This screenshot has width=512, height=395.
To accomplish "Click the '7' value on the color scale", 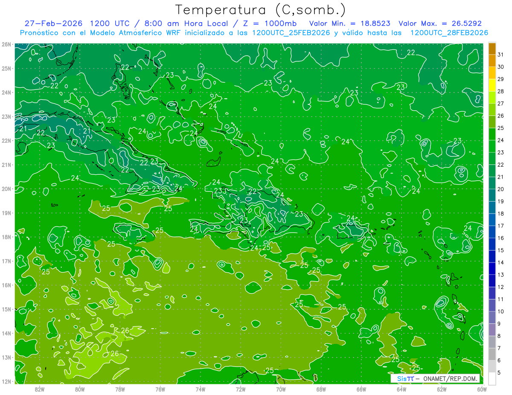I will (499, 348).
